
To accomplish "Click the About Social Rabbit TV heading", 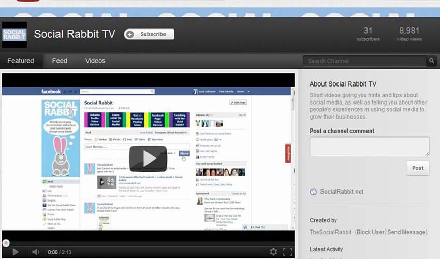I will point(343,84).
